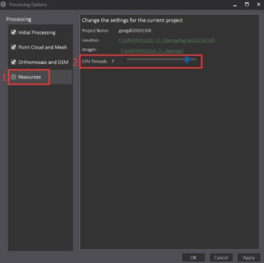The width and height of the screenshot is (264, 263).
Task: Minimize the Processing Options window
Action: [235, 5]
